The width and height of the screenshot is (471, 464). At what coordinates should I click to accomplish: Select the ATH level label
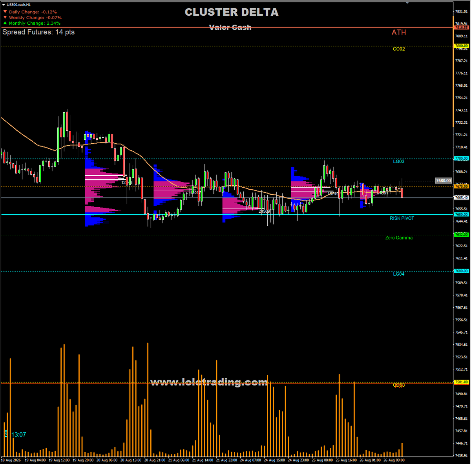click(399, 33)
